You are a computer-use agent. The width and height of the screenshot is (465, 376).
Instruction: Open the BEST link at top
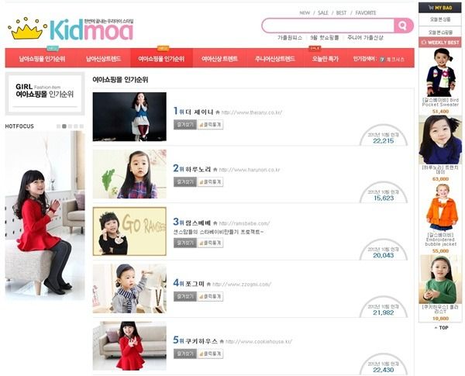click(341, 12)
